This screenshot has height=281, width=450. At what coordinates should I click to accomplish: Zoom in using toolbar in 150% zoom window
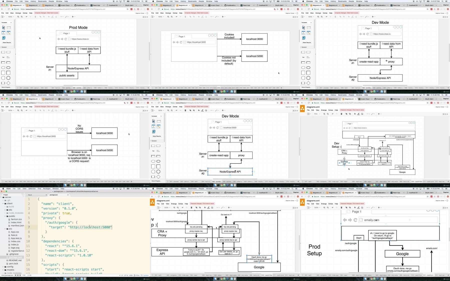click(324, 208)
